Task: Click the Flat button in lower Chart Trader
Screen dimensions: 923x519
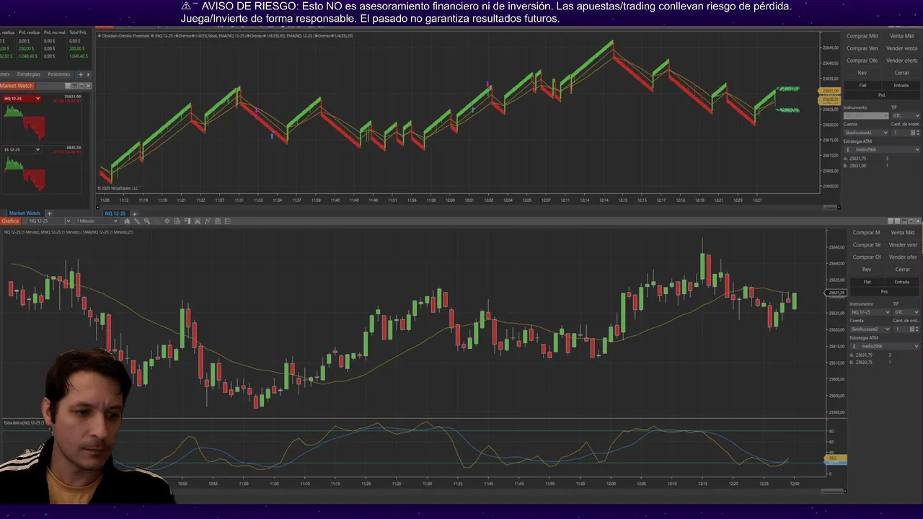Action: [x=867, y=282]
